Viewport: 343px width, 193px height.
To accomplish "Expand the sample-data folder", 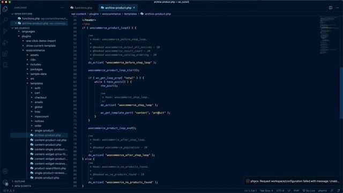I will [x=38, y=74].
